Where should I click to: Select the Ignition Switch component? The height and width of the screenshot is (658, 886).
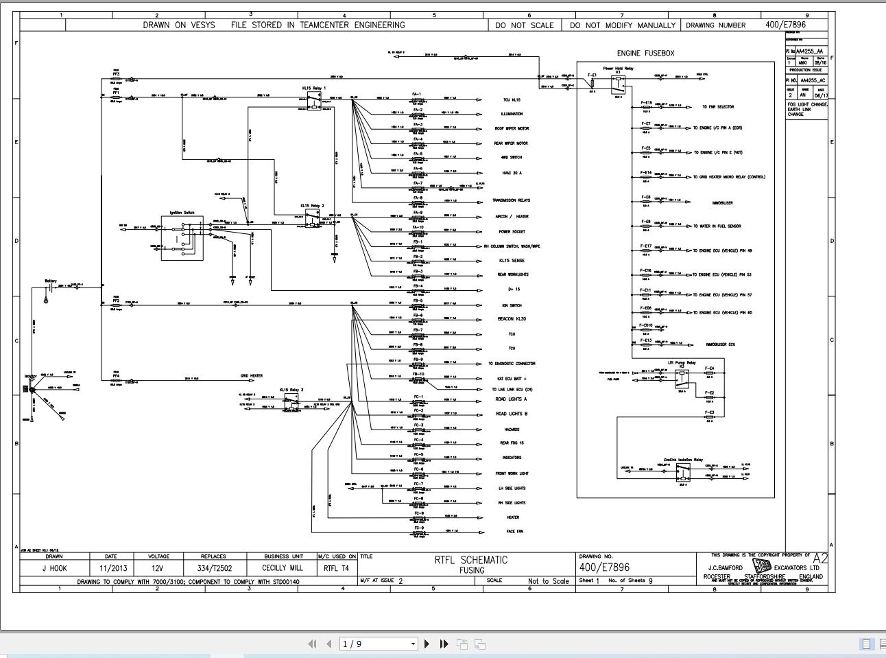click(x=182, y=237)
